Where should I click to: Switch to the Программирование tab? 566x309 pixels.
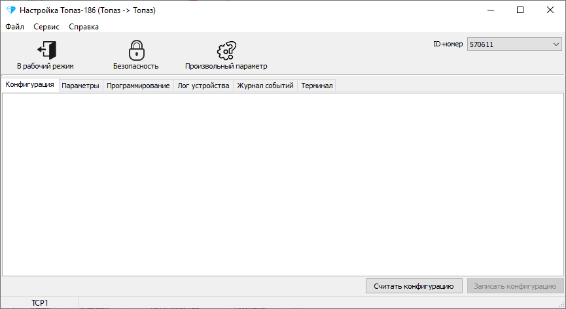click(138, 86)
